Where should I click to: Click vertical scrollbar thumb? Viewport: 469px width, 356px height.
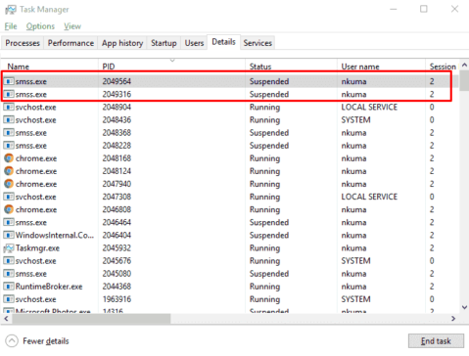pos(464,80)
